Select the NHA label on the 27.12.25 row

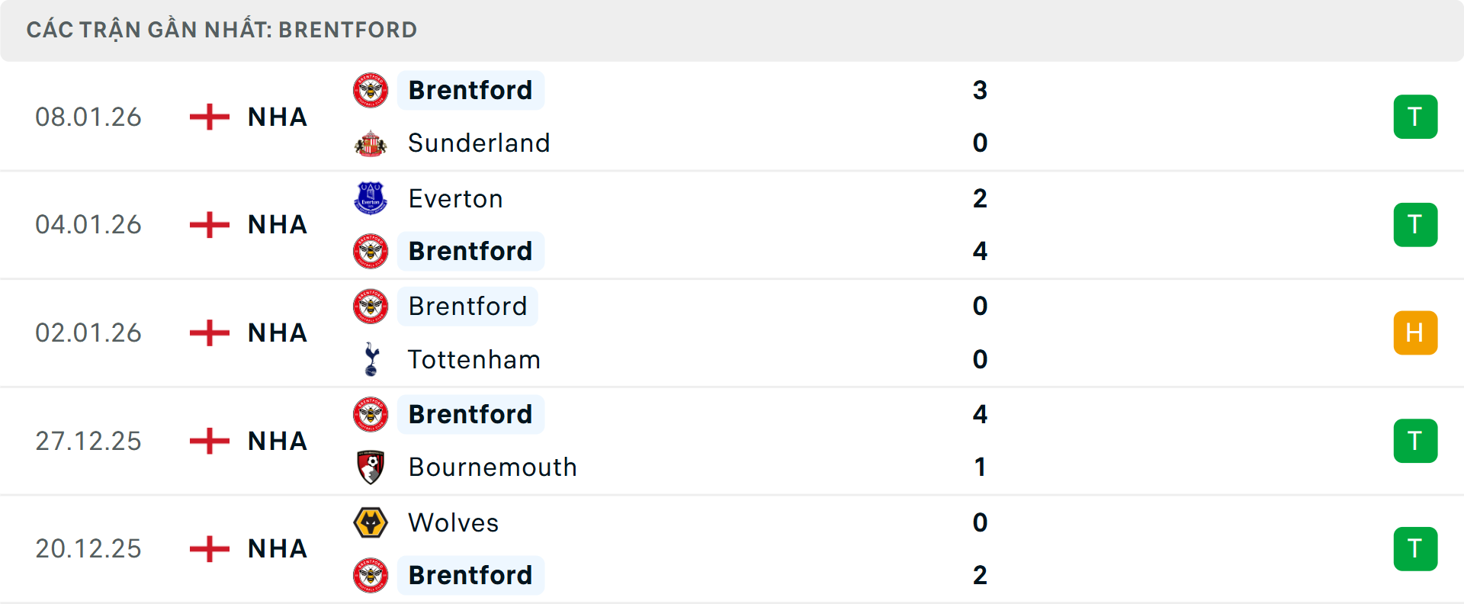point(276,440)
